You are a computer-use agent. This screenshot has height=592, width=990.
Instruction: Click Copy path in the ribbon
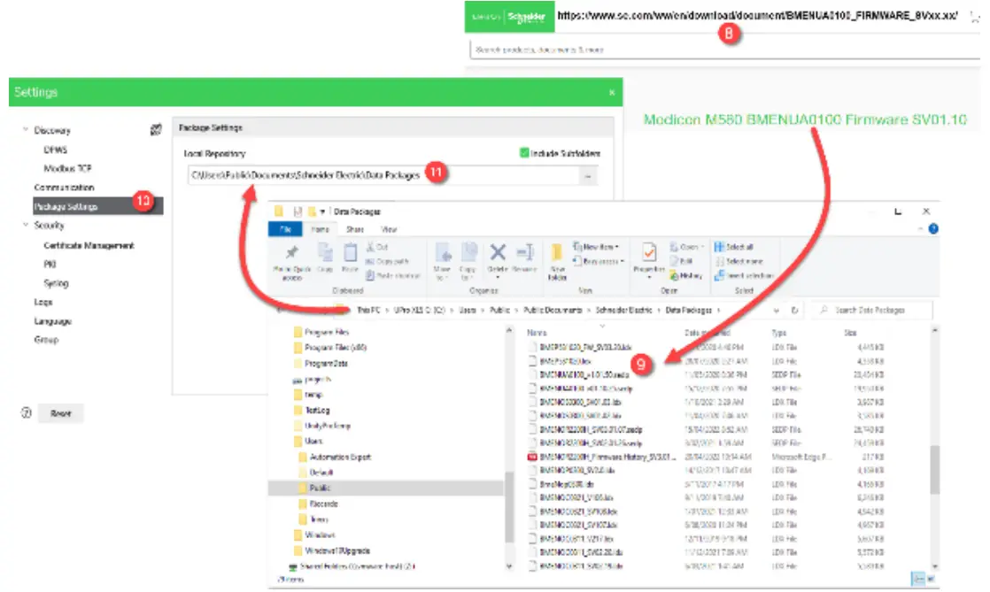(387, 261)
